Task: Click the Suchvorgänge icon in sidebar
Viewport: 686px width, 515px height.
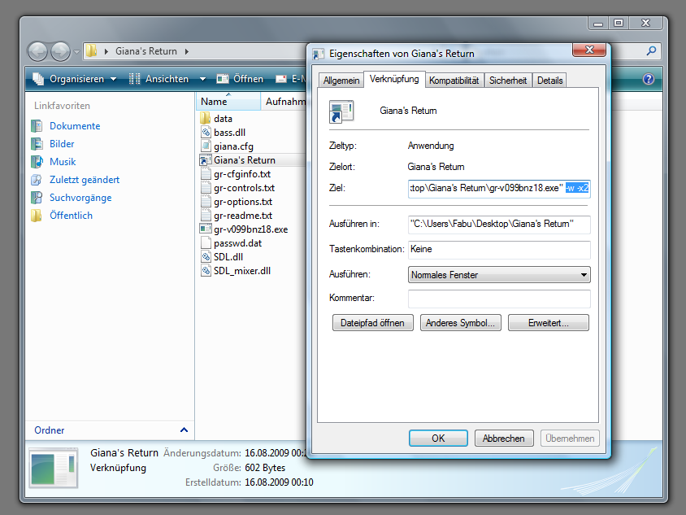Action: point(37,198)
